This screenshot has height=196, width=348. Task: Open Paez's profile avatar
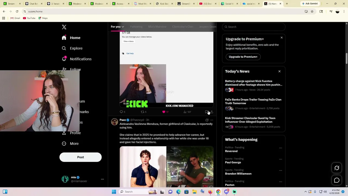click(x=114, y=122)
